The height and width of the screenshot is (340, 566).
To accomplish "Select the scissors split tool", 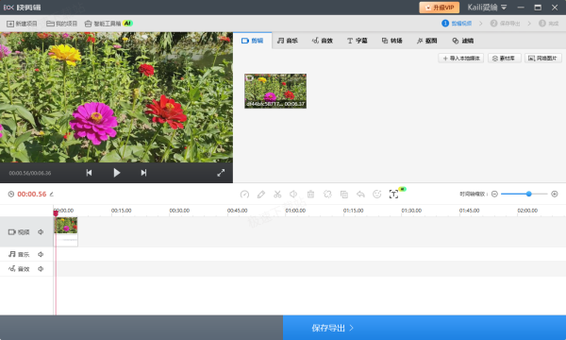I will 277,195.
